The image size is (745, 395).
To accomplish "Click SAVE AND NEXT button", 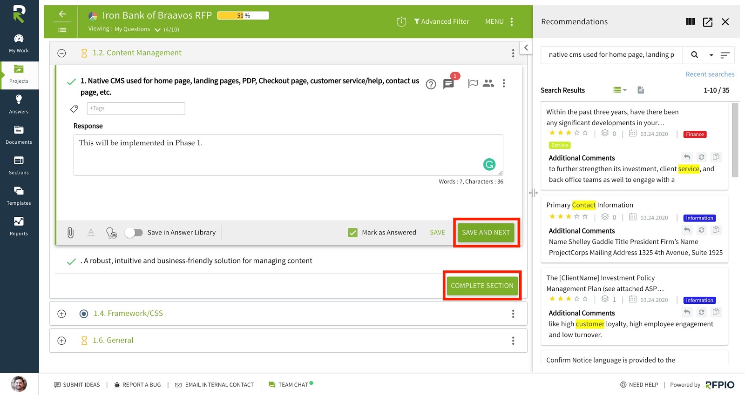I will click(486, 233).
